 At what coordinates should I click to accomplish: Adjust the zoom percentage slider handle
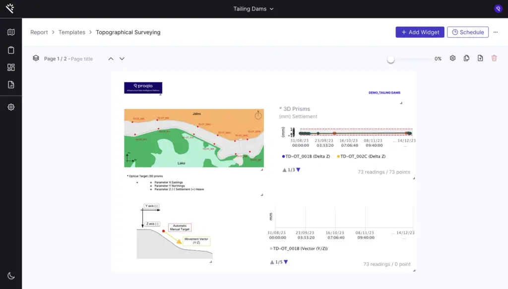(x=391, y=59)
